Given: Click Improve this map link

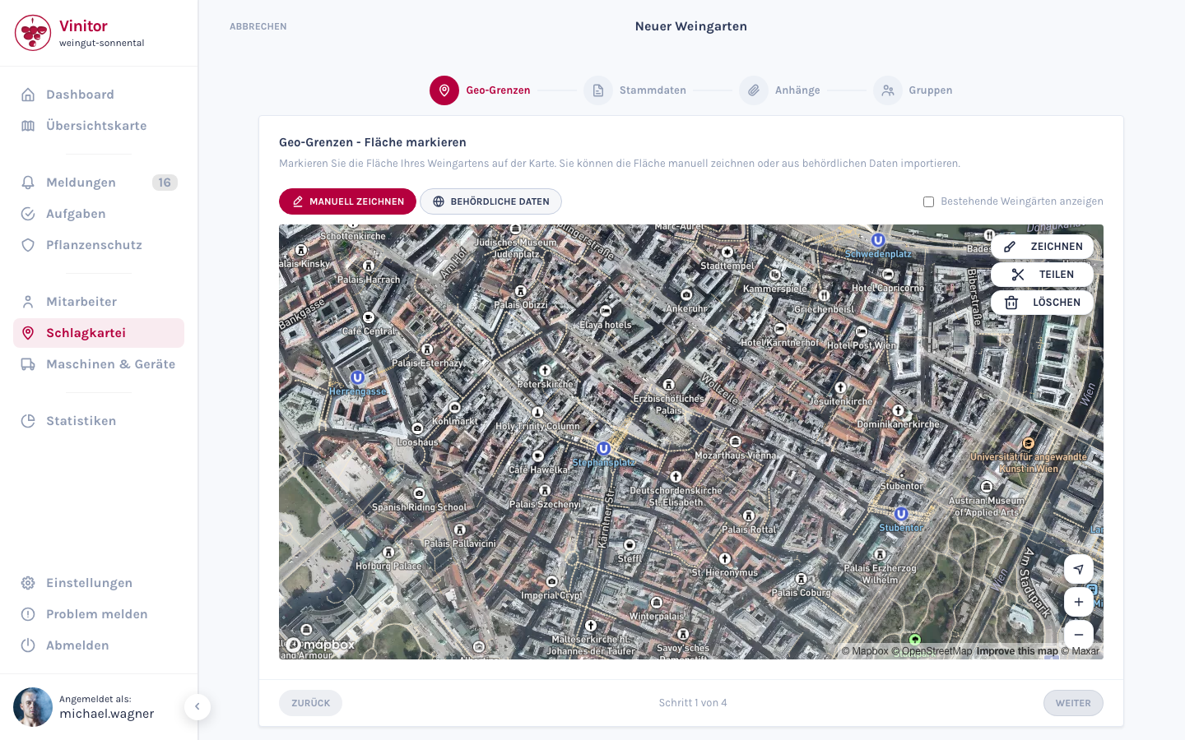Looking at the screenshot, I should 1017,651.
